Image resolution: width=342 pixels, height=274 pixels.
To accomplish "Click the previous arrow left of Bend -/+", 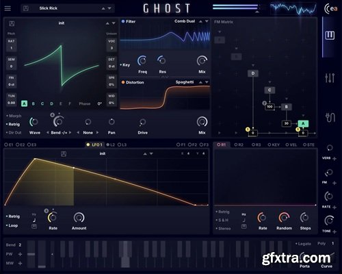I will (x=48, y=133).
